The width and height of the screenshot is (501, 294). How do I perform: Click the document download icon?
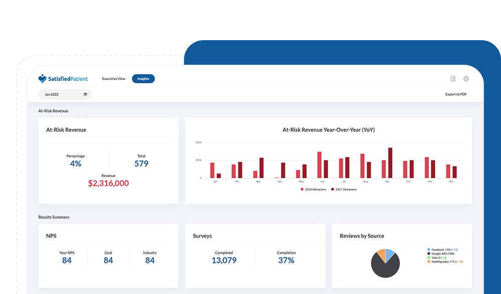[453, 79]
